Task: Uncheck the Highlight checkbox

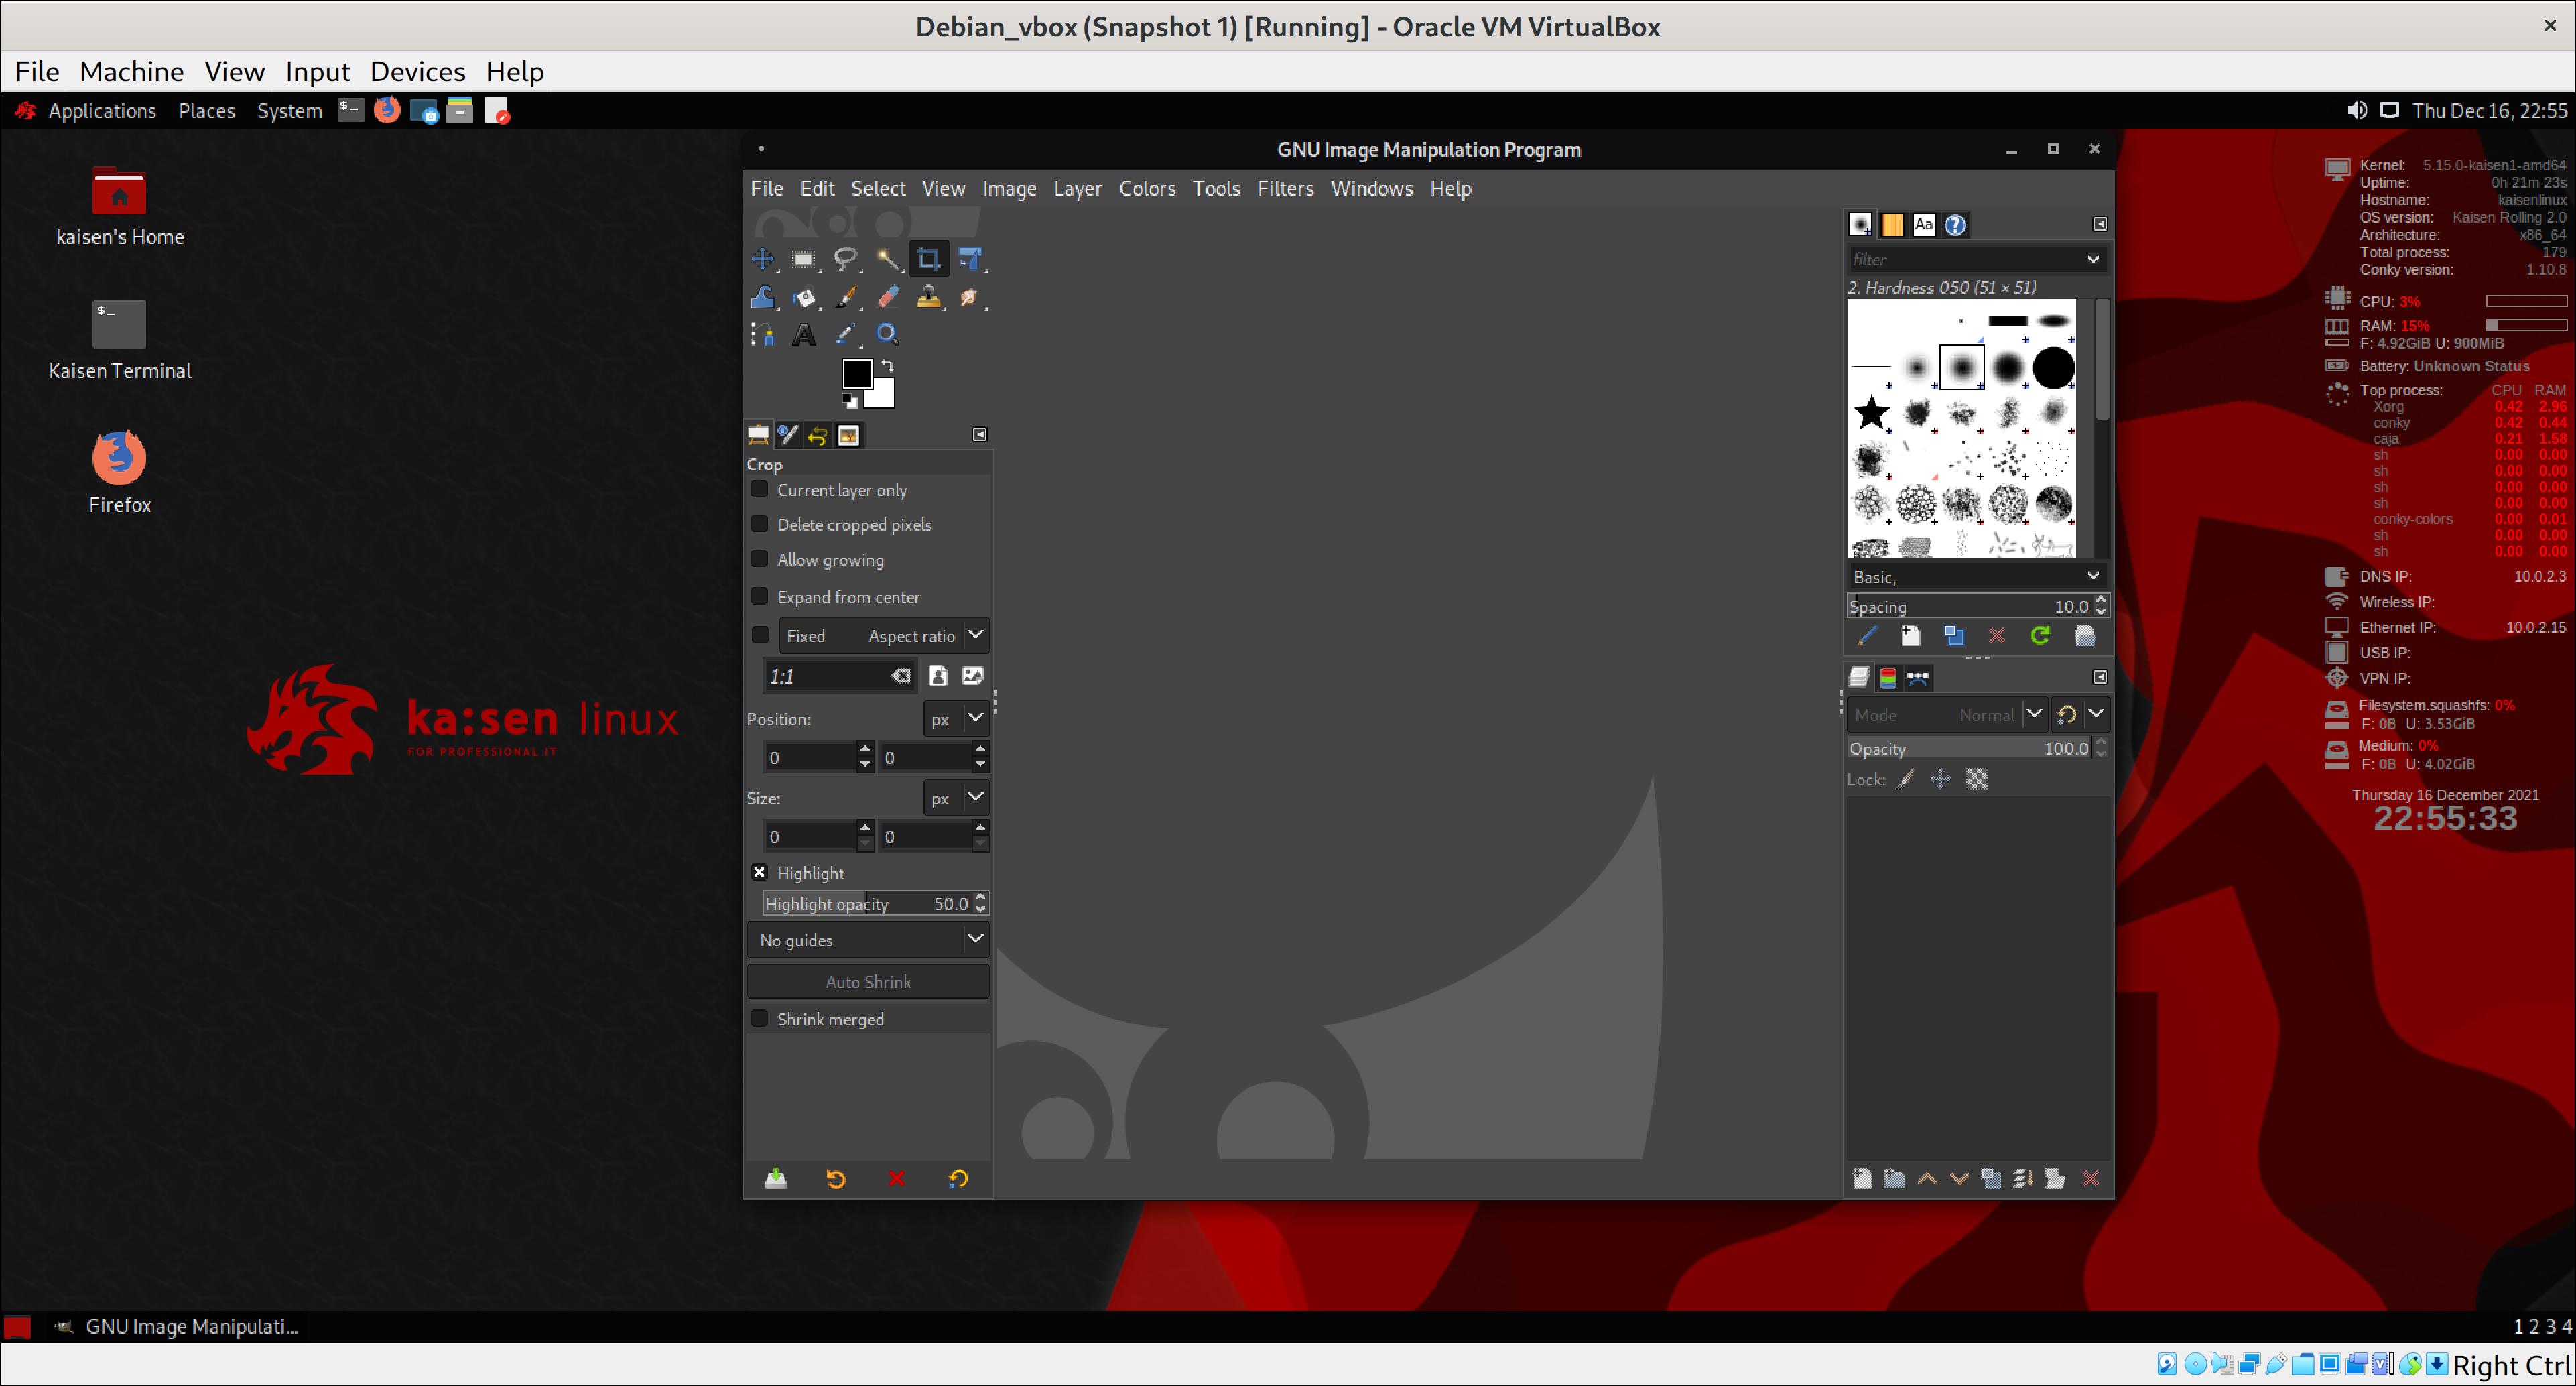Action: (x=759, y=872)
